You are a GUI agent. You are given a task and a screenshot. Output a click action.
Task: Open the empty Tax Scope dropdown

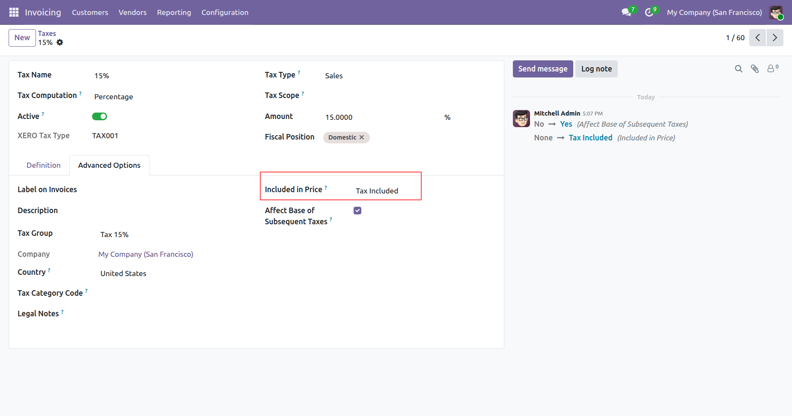pyautogui.click(x=409, y=96)
